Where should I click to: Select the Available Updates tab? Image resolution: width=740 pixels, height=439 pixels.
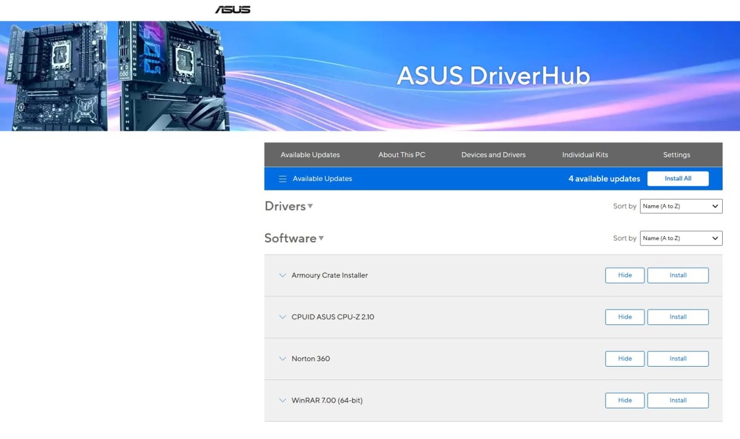pyautogui.click(x=310, y=155)
